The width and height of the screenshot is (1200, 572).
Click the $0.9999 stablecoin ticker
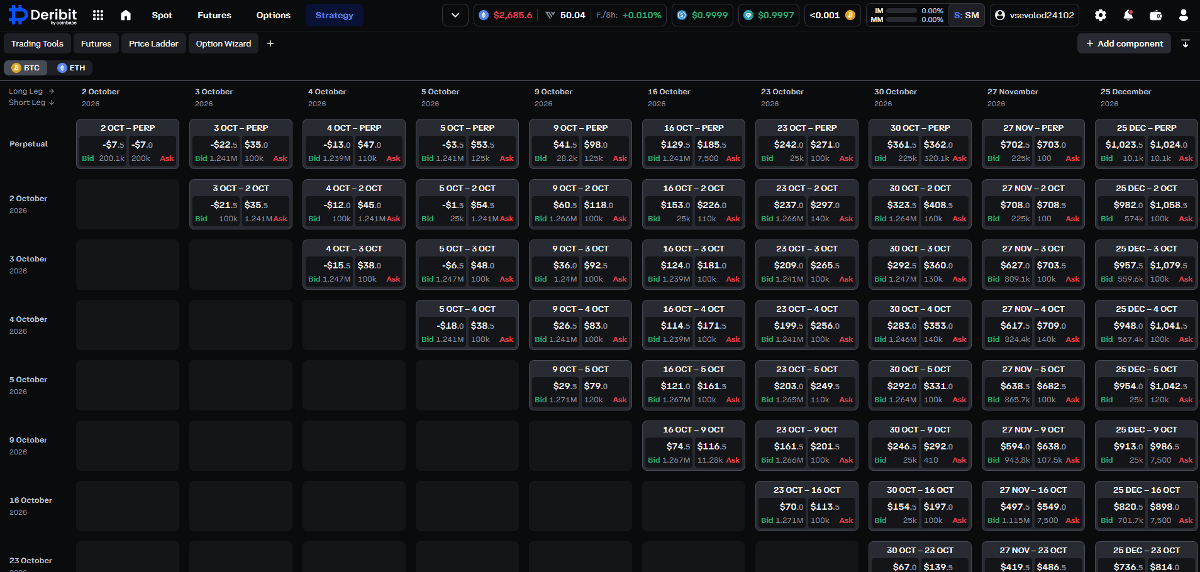(703, 15)
